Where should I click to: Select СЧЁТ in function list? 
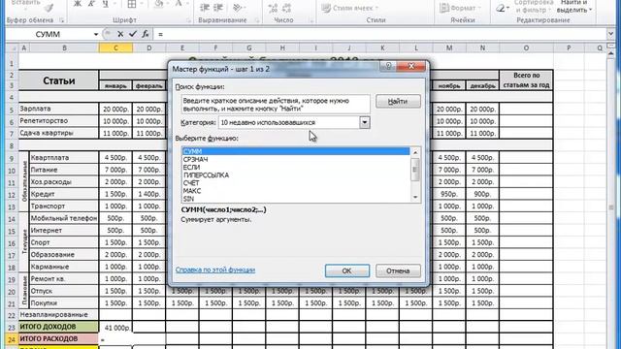point(295,183)
